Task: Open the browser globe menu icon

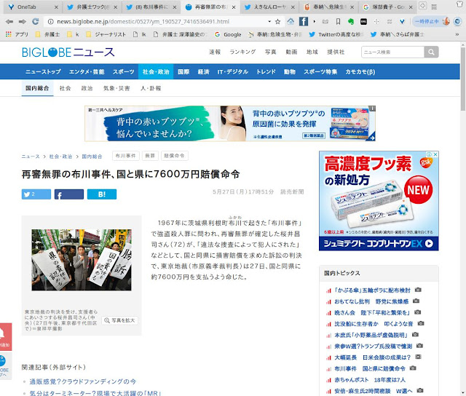Action: click(458, 21)
